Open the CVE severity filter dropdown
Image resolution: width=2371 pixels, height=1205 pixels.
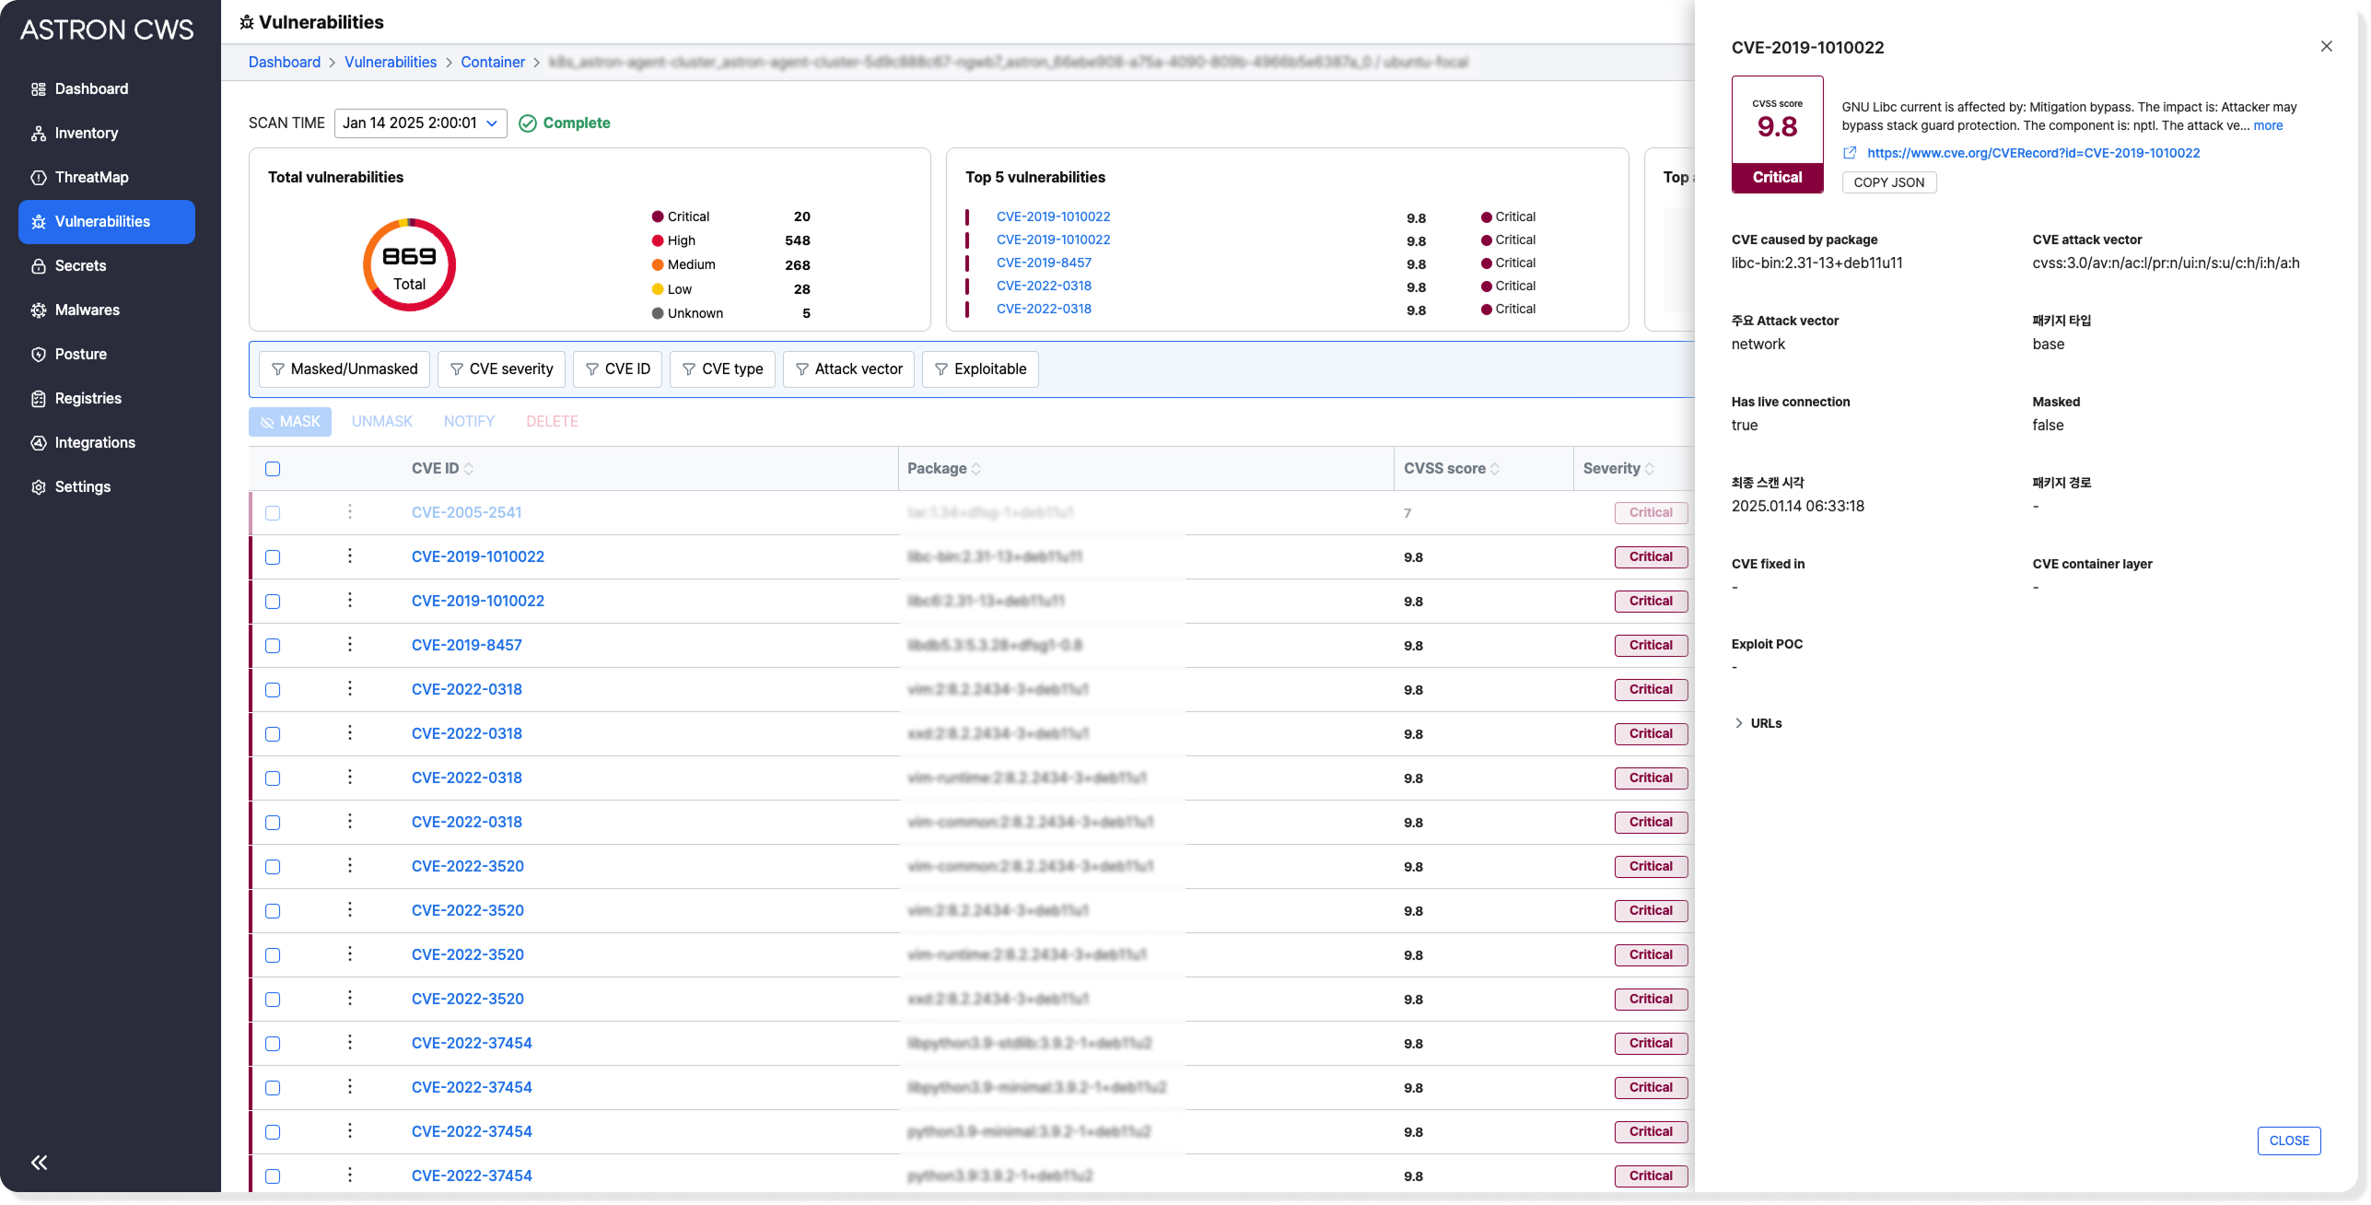tap(501, 369)
